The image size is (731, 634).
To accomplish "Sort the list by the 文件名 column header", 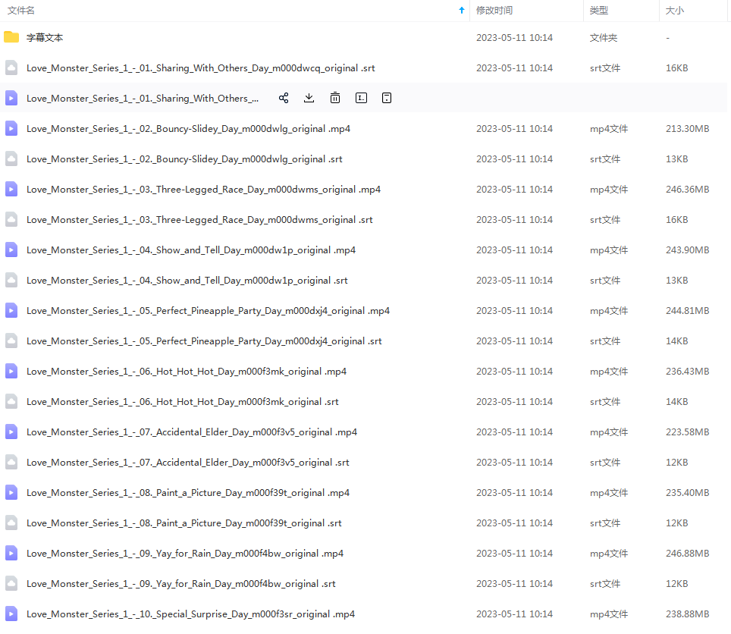I will (x=21, y=11).
